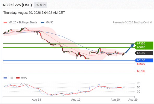Image resolution: width=154 pixels, height=104 pixels.
Task: Click the Aug 18 date axis label
Action: coord(37,100)
